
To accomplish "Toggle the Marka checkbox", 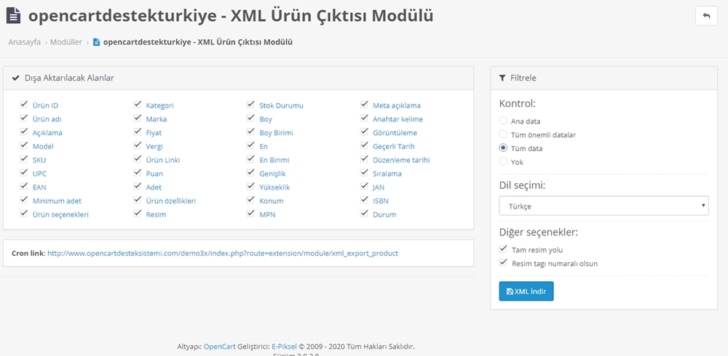I will (137, 118).
